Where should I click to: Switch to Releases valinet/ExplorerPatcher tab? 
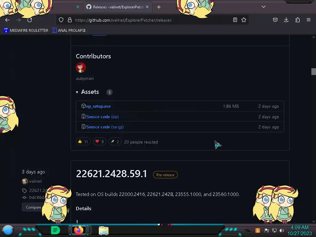[x=118, y=7]
